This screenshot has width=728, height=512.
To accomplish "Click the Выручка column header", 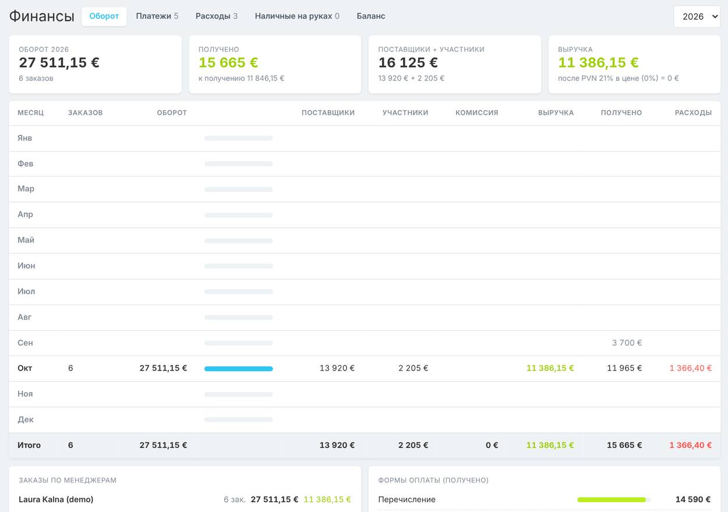I will tap(556, 112).
